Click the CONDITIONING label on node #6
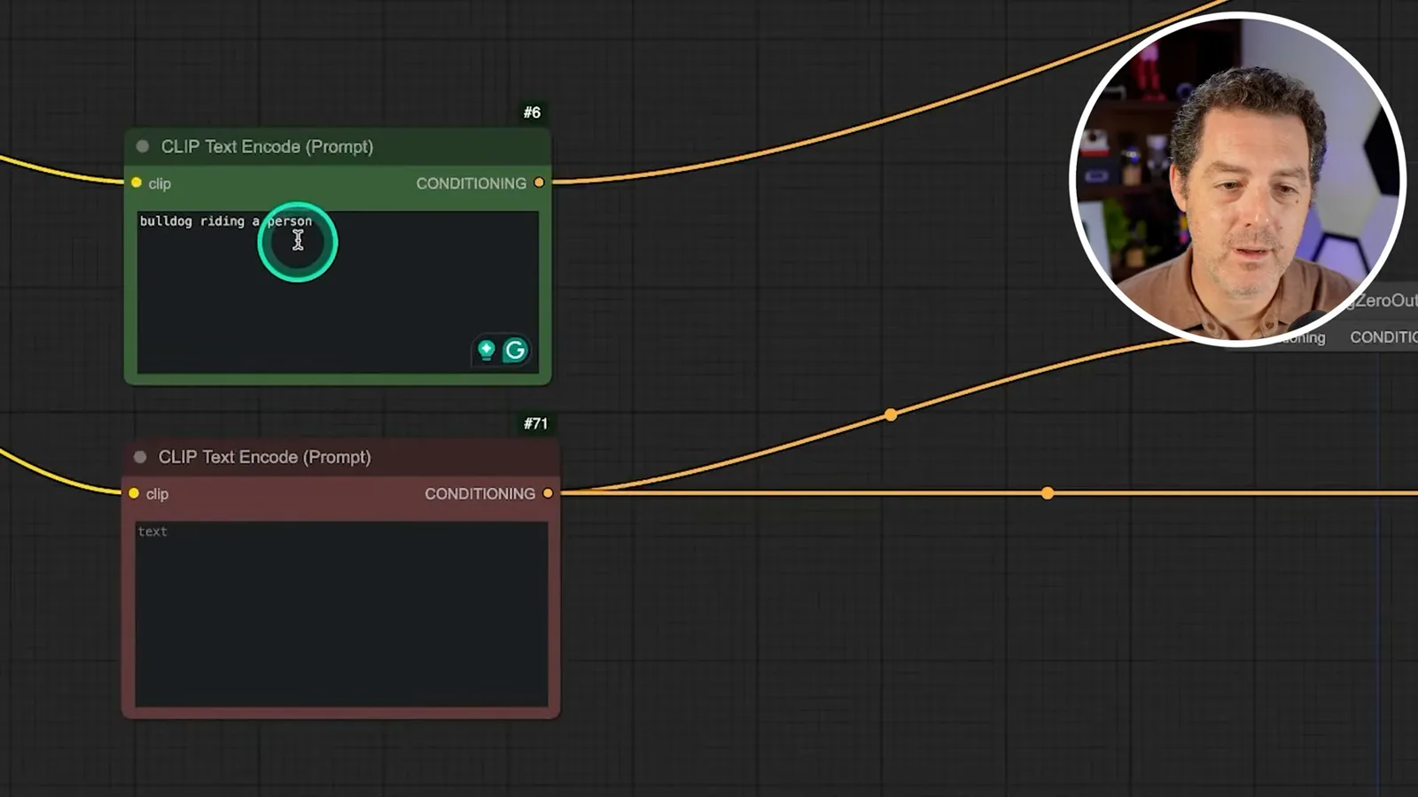The height and width of the screenshot is (797, 1418). click(471, 183)
